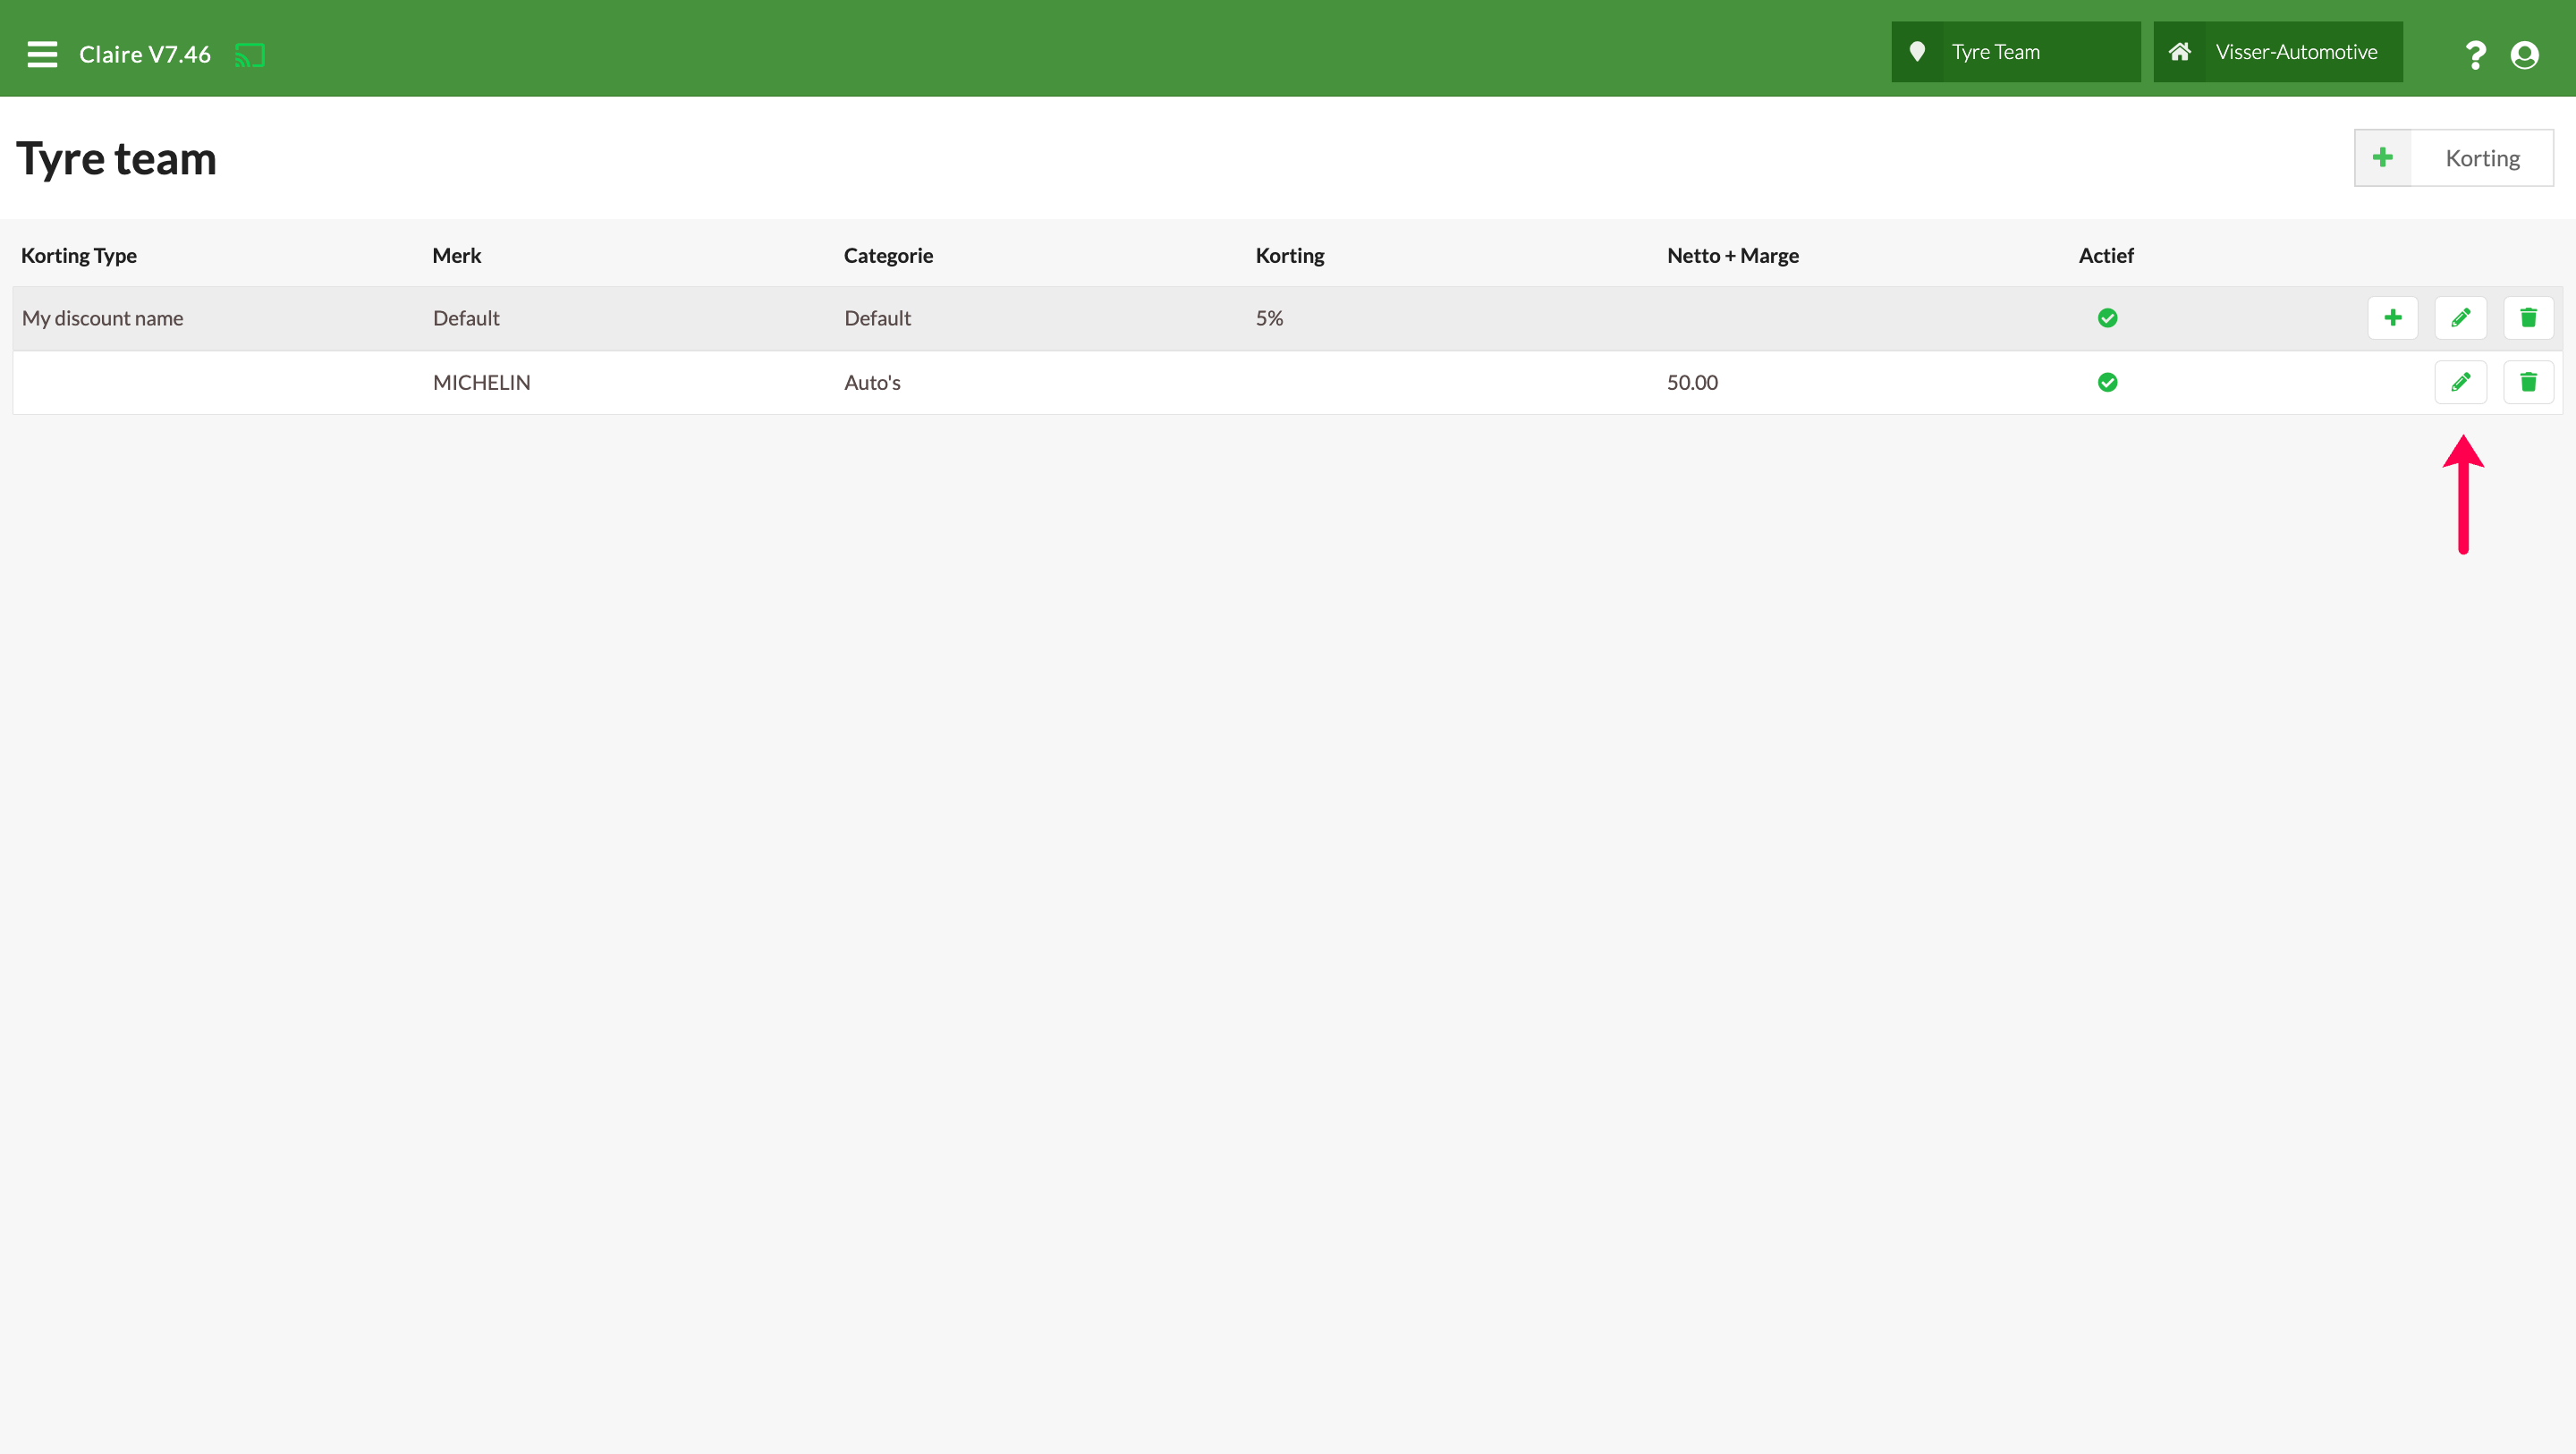Click the home icon beside Visser-Automotive
This screenshot has height=1454, width=2576.
2180,52
